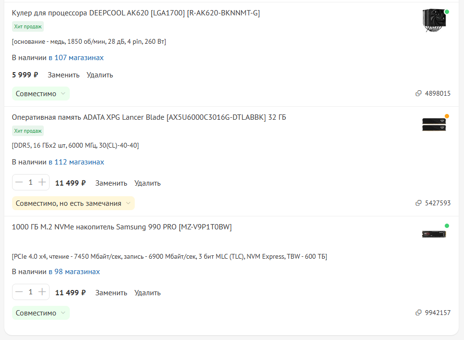This screenshot has height=340, width=464.
Task: Open DEEPCOOL AK620 cooler thumbnail image
Action: 434,20
